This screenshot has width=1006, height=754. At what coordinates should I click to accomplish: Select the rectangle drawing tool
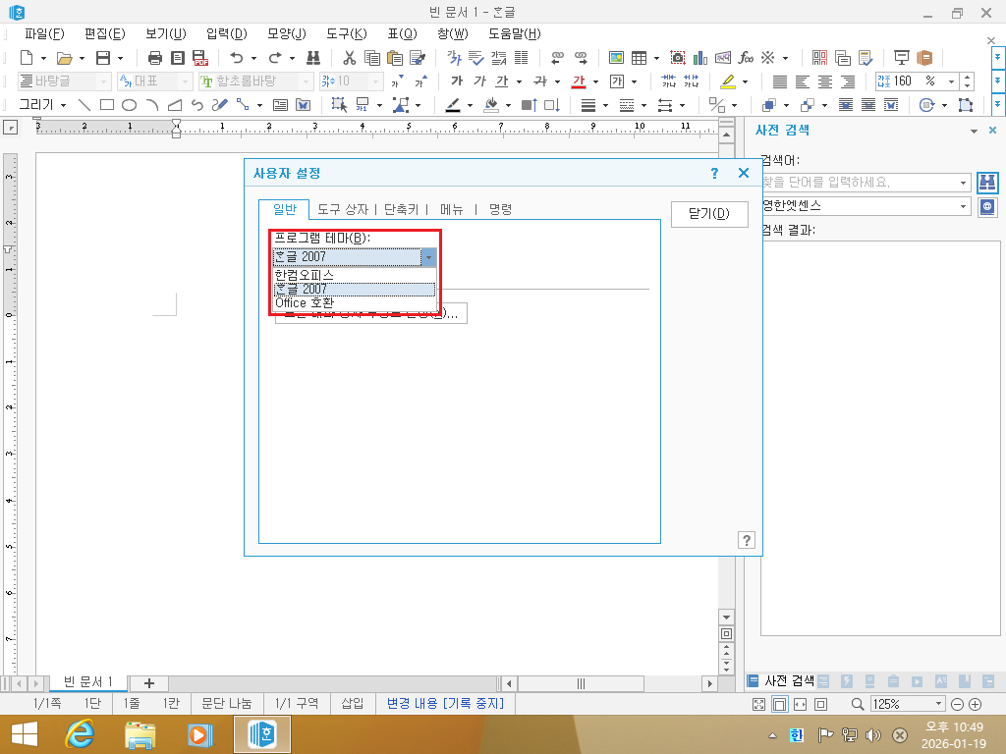coord(106,105)
